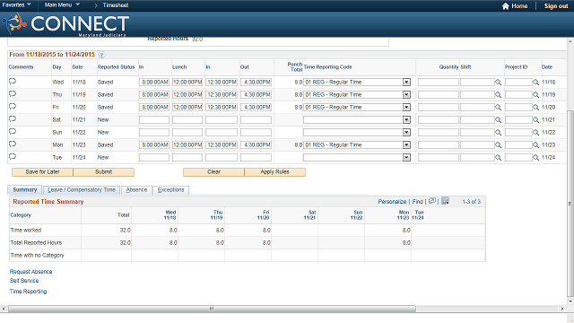The width and height of the screenshot is (574, 323).
Task: Open comment bubble for Tue 11/24
Action: click(x=13, y=156)
